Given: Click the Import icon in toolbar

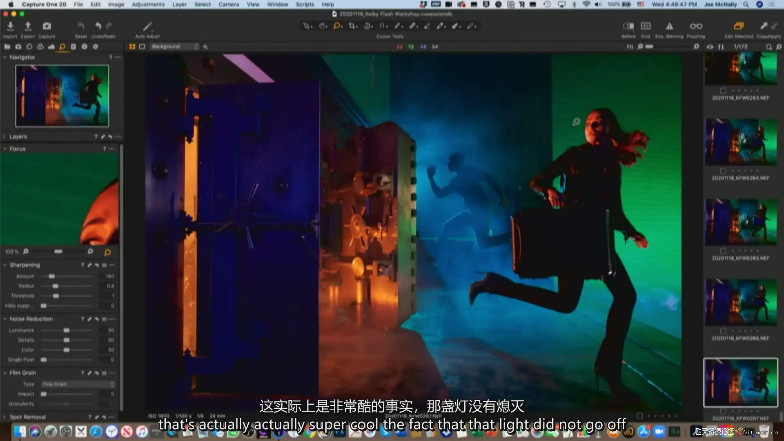Looking at the screenshot, I should [10, 27].
